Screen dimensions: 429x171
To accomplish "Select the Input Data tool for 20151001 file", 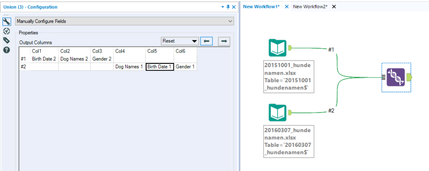I will [x=277, y=48].
